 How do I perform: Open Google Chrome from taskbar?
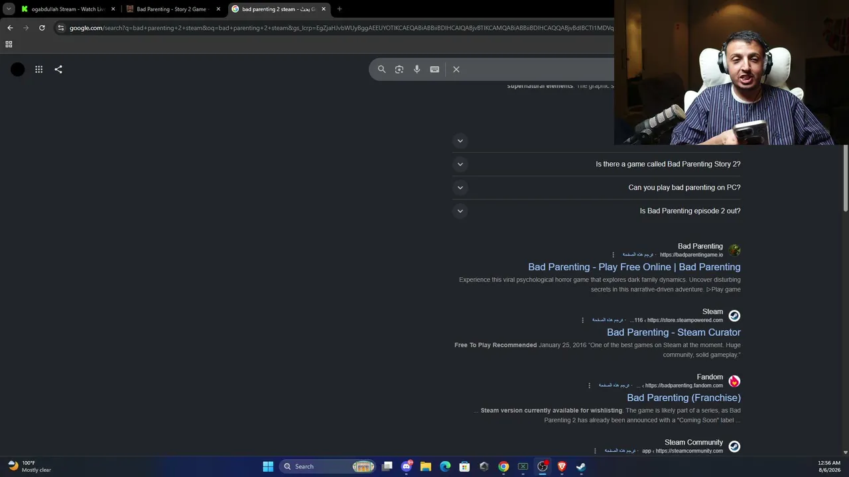pos(503,466)
